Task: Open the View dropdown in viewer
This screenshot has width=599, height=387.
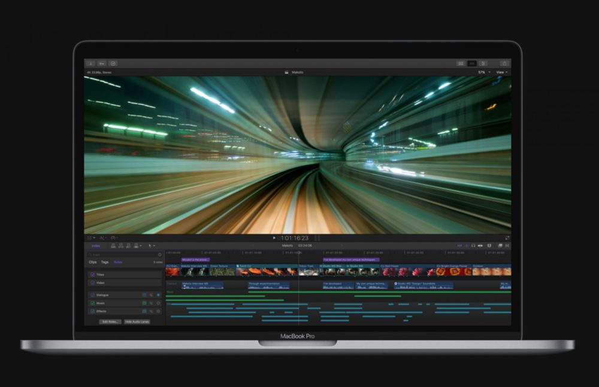Action: click(x=501, y=72)
